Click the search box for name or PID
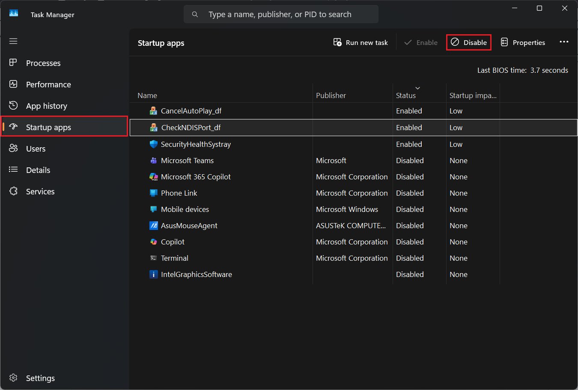This screenshot has width=578, height=390. tap(281, 14)
